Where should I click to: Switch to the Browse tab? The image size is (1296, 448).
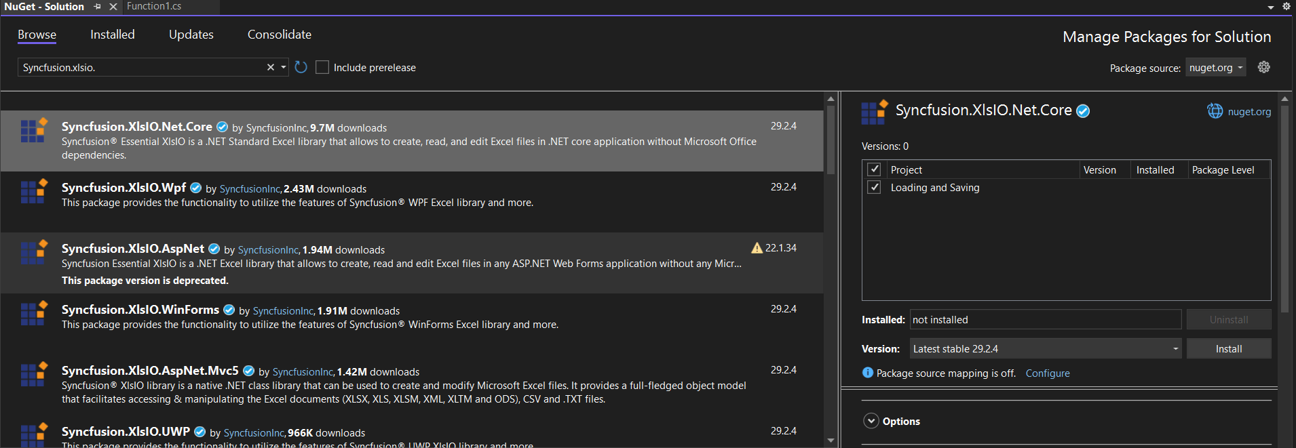point(37,35)
